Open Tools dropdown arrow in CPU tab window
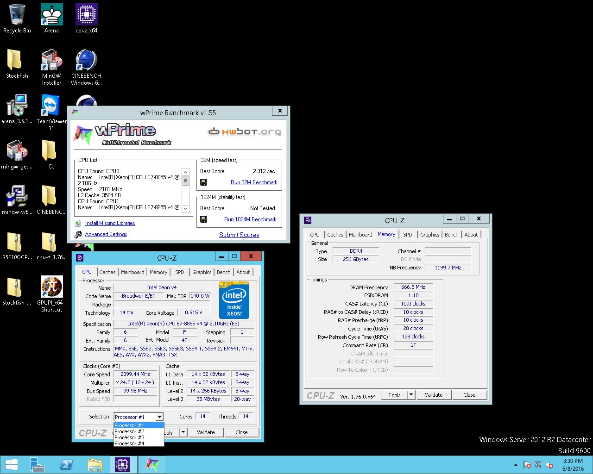Viewport: 593px width, 474px height. pos(183,432)
